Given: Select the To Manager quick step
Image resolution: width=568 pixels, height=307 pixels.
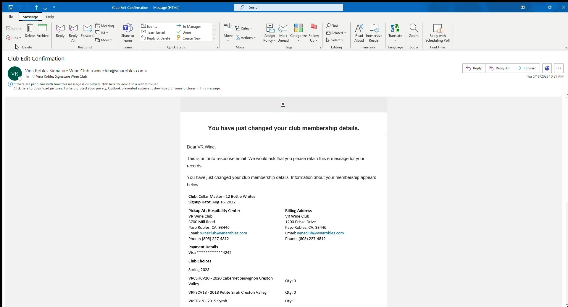Looking at the screenshot, I should point(189,26).
